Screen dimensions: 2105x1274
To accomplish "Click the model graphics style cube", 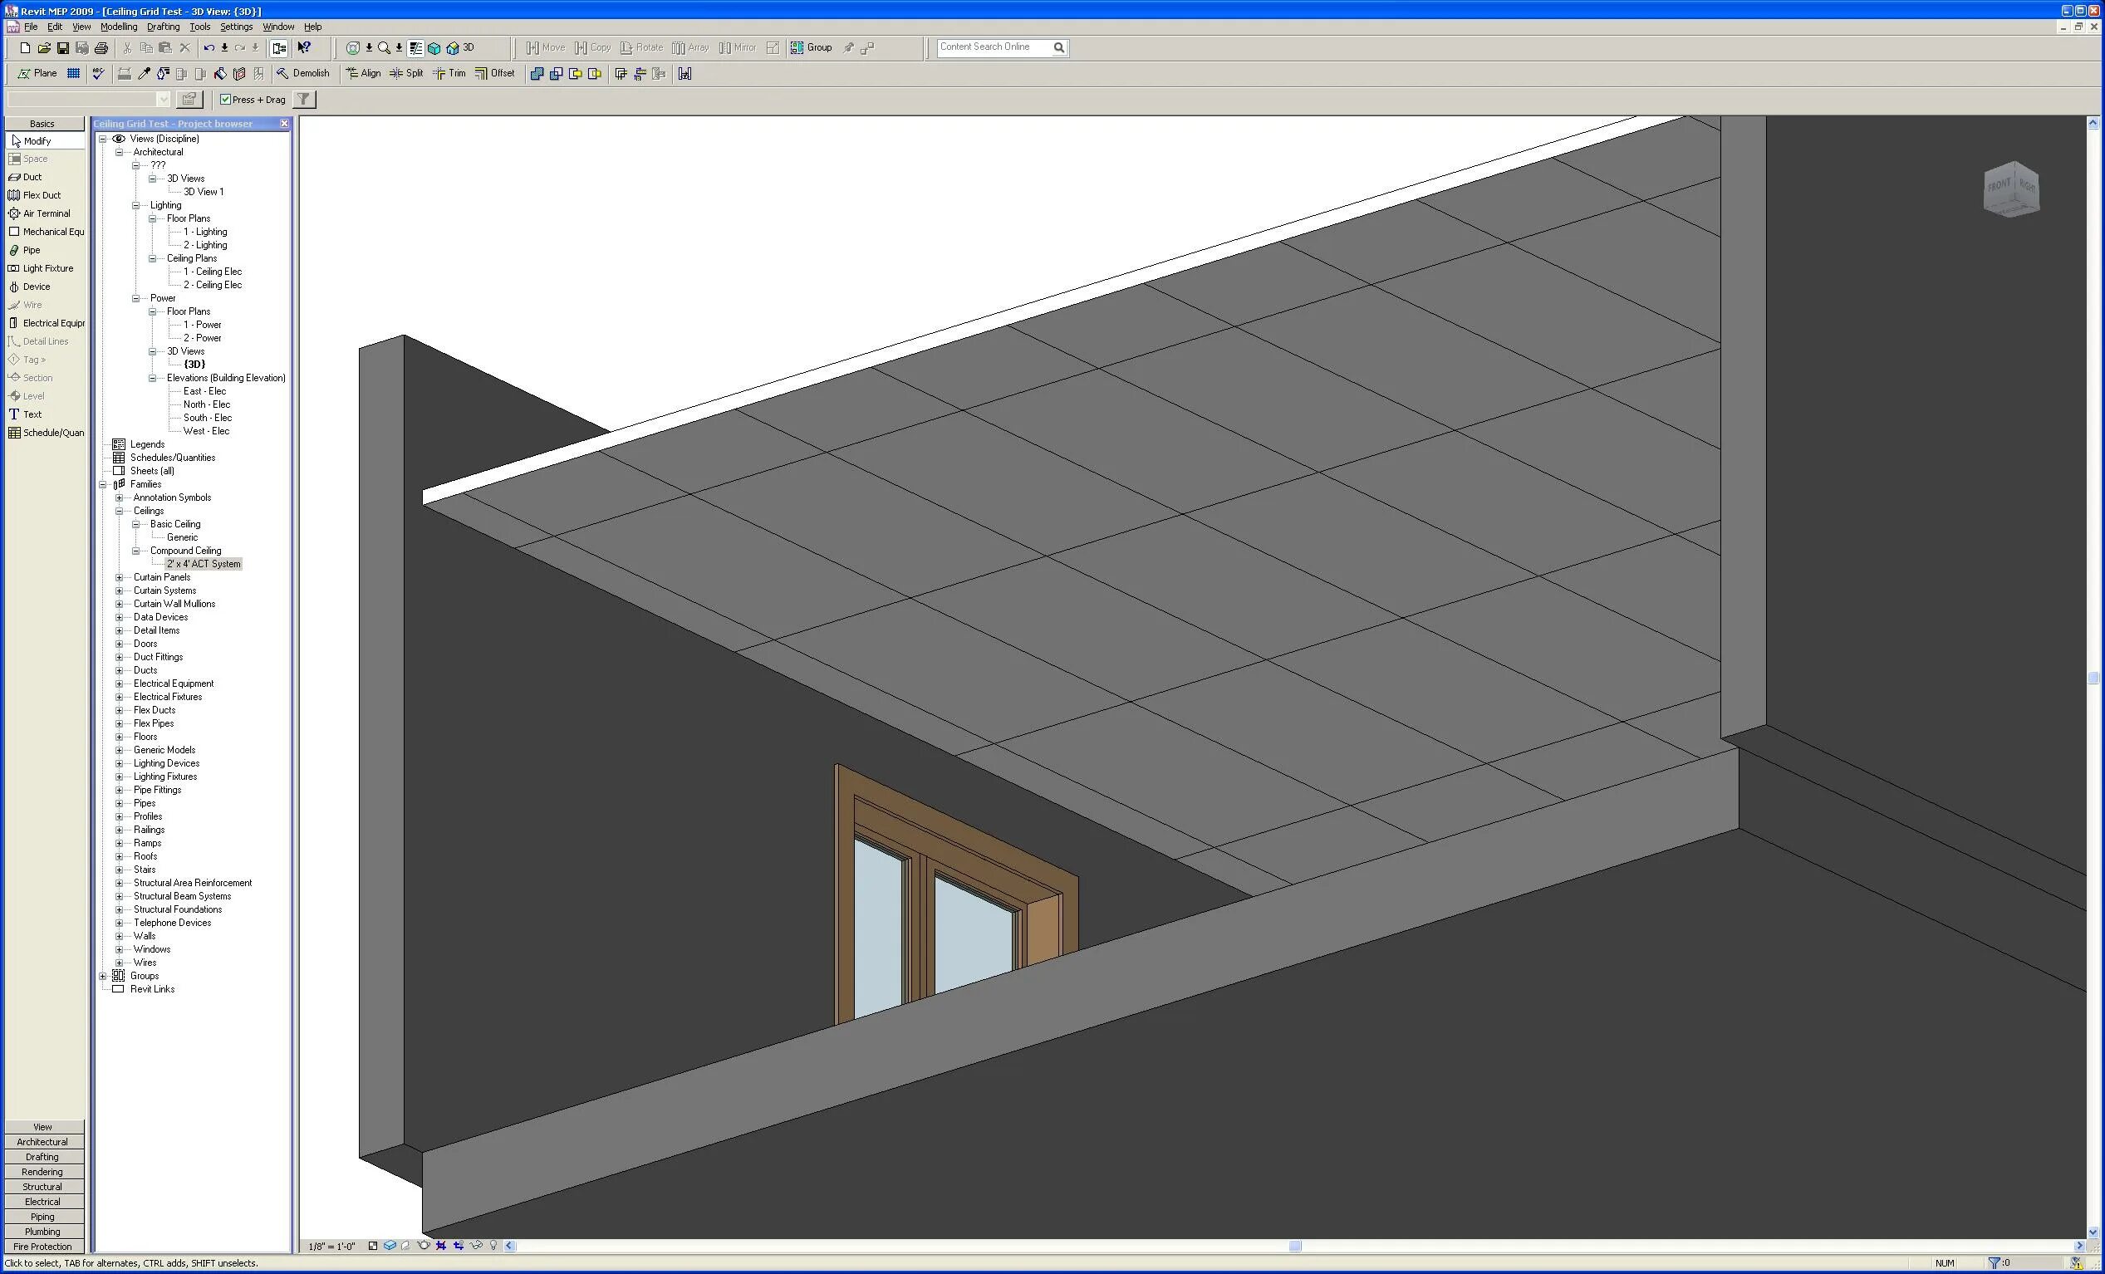I will (x=390, y=1246).
